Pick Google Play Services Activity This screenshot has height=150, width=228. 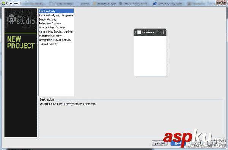[56, 32]
